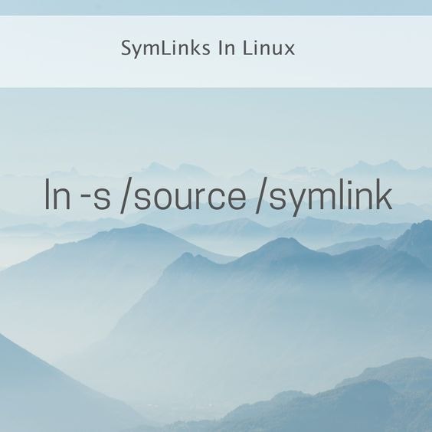Click the slash before 'symlink'
The width and height of the screenshot is (432, 432).
261,196
